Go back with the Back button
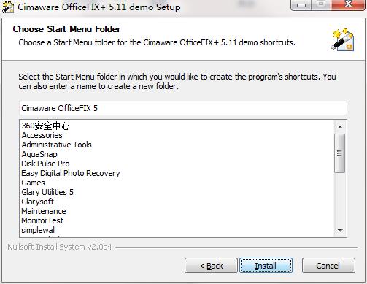 point(211,266)
